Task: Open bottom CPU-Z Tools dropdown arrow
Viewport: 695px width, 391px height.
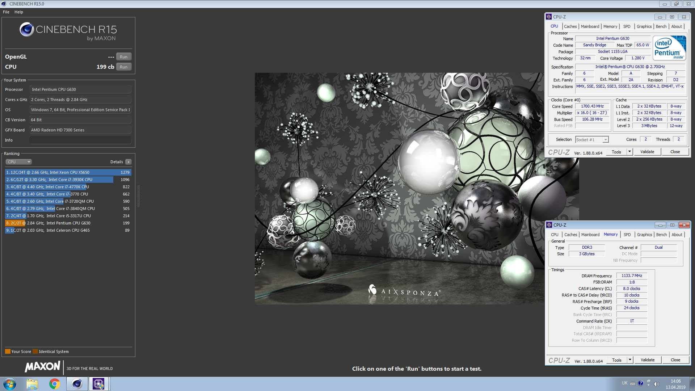Action: pyautogui.click(x=630, y=360)
